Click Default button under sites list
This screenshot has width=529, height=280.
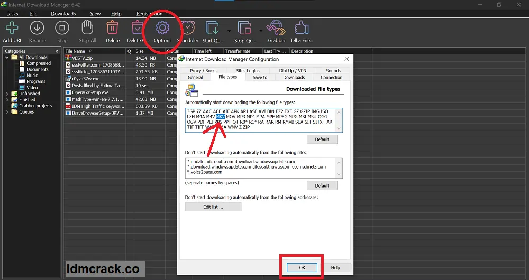(322, 185)
